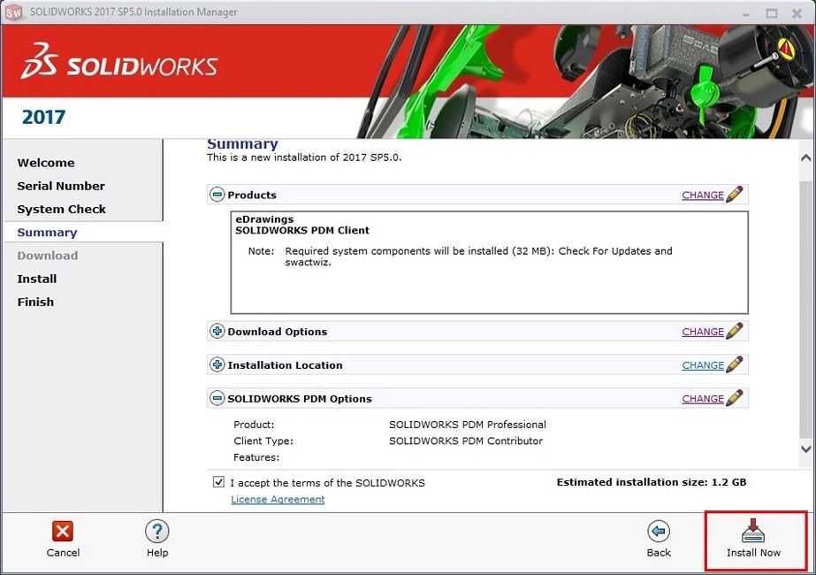Viewport: 816px width, 575px height.
Task: Click the red Cancel X icon
Action: 63,531
